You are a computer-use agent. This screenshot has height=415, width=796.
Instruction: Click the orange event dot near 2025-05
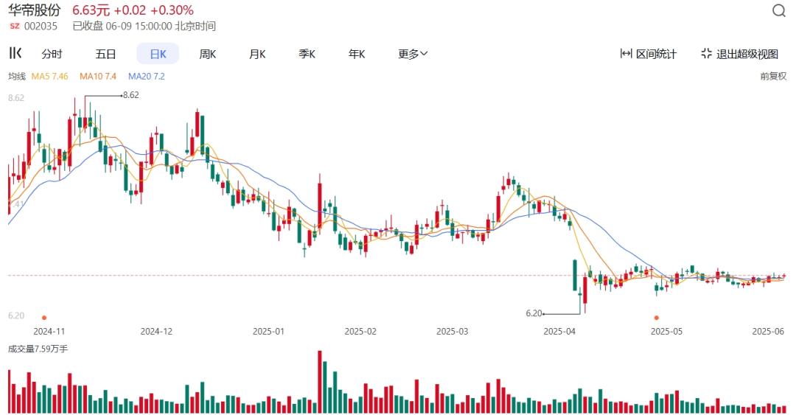(656, 318)
